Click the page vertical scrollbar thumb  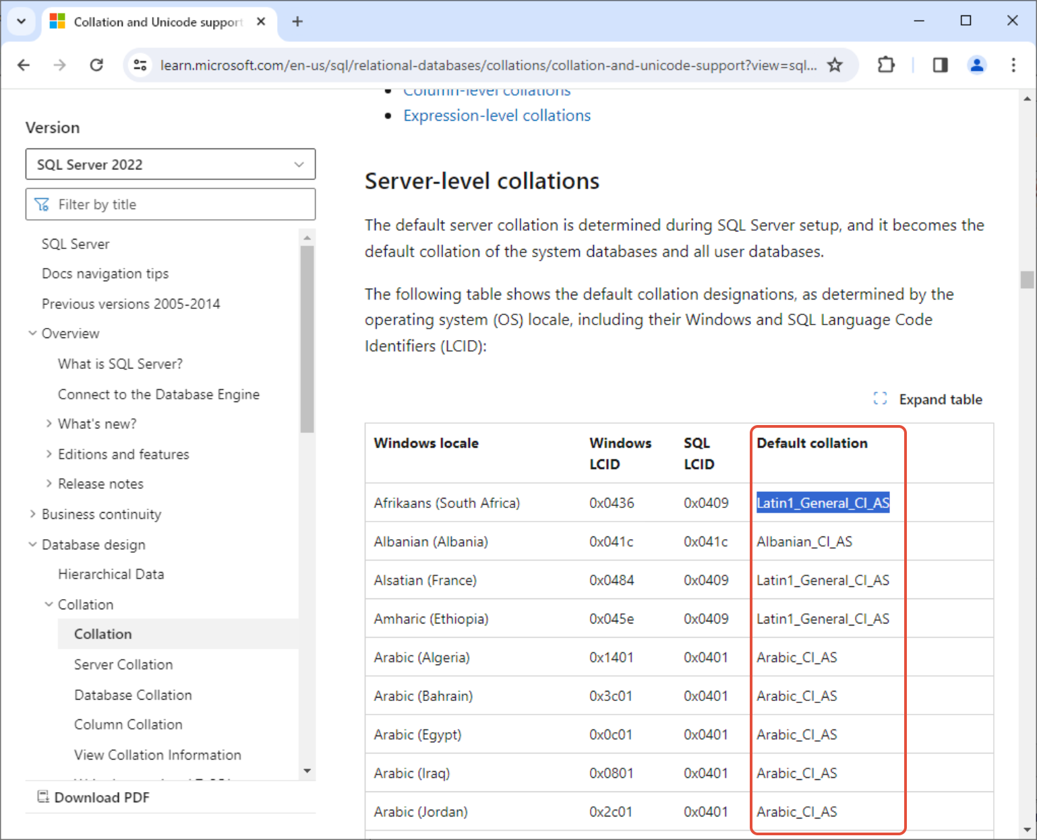tap(1026, 279)
